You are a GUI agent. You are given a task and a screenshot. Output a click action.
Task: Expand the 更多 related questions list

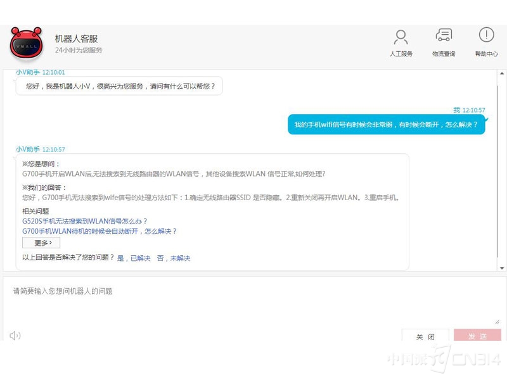click(x=40, y=242)
